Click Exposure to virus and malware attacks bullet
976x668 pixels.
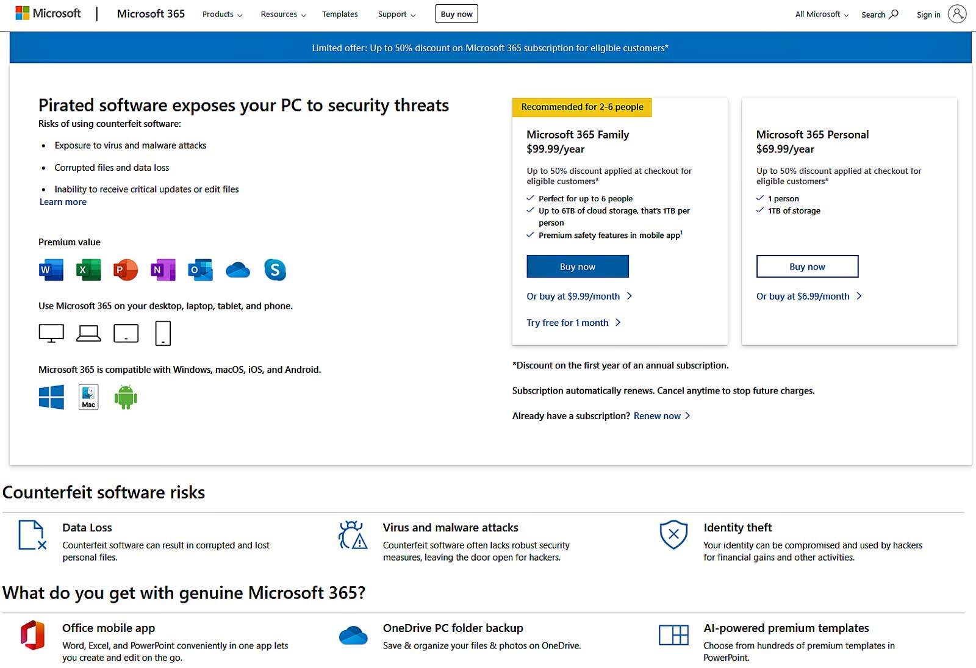point(131,145)
